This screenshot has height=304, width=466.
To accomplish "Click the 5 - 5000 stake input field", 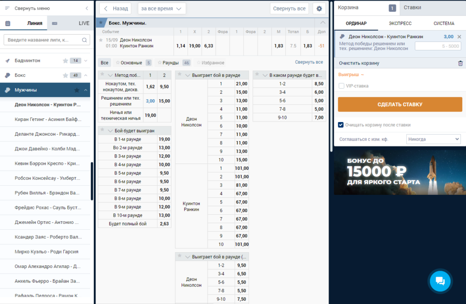I will pos(438,46).
